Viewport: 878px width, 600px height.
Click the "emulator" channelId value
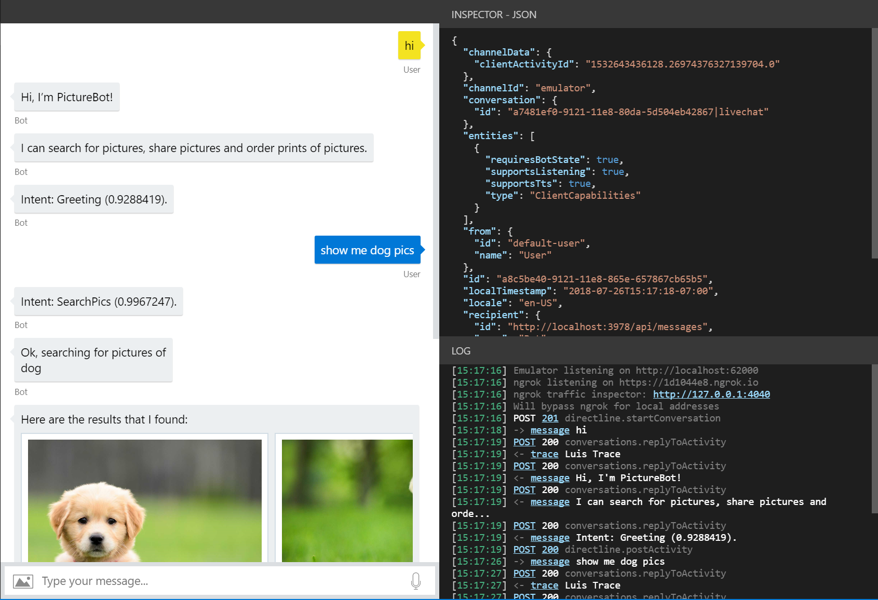563,88
